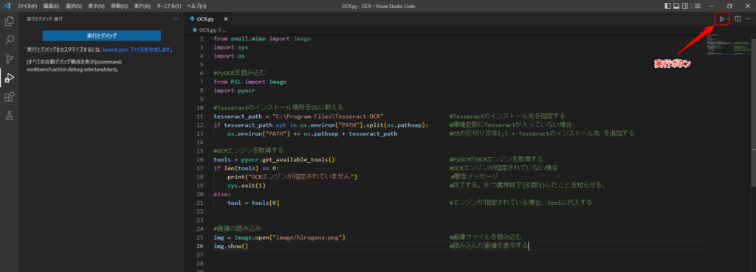Open the ターミナル(T) menu

(169, 6)
